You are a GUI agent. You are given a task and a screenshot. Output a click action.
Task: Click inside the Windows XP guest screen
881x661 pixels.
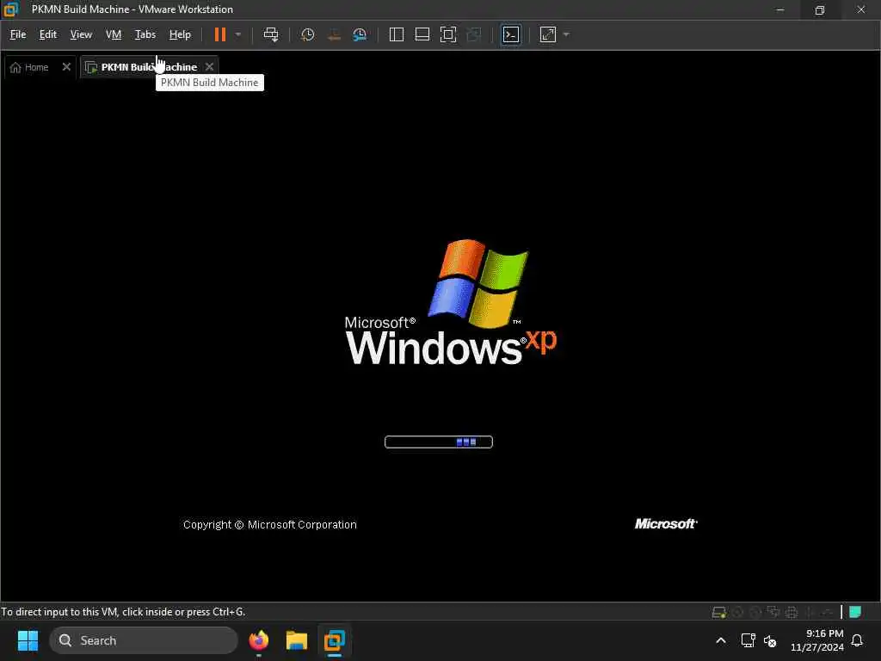(x=440, y=339)
